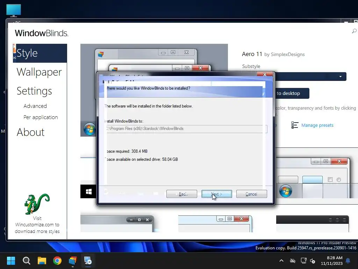The width and height of the screenshot is (358, 269).
Task: Open Manage presets link
Action: (x=317, y=125)
